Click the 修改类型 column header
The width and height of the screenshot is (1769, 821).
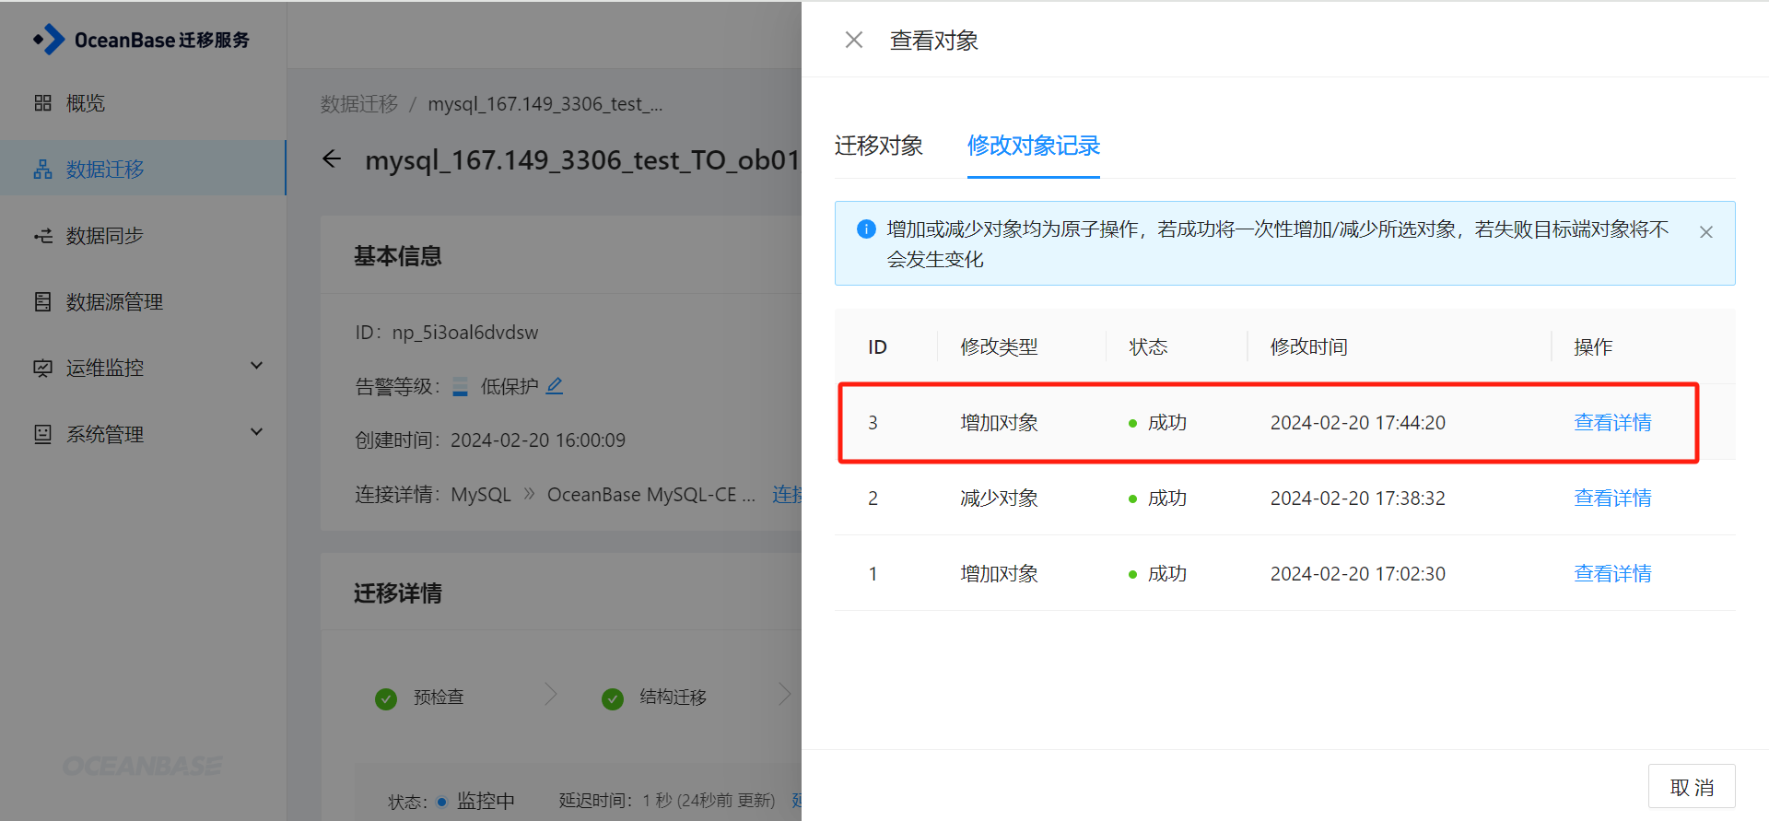pyautogui.click(x=999, y=347)
